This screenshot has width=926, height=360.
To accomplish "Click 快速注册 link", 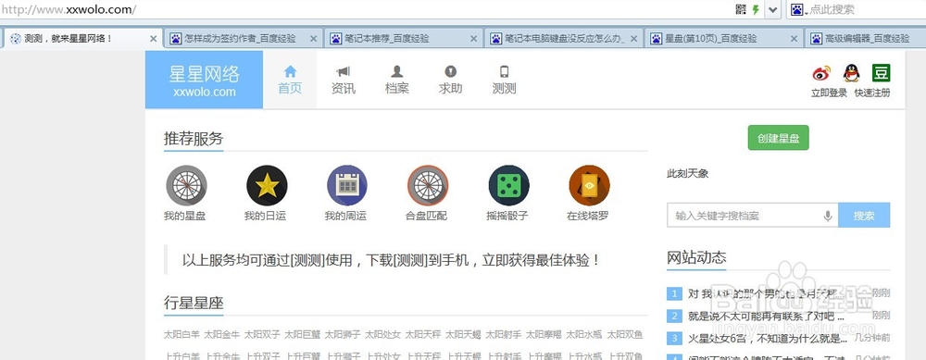I will point(872,93).
